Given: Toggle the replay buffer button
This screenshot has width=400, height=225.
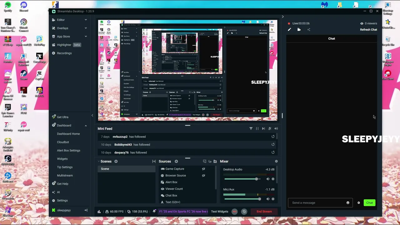Looking at the screenshot, I should (244, 212).
